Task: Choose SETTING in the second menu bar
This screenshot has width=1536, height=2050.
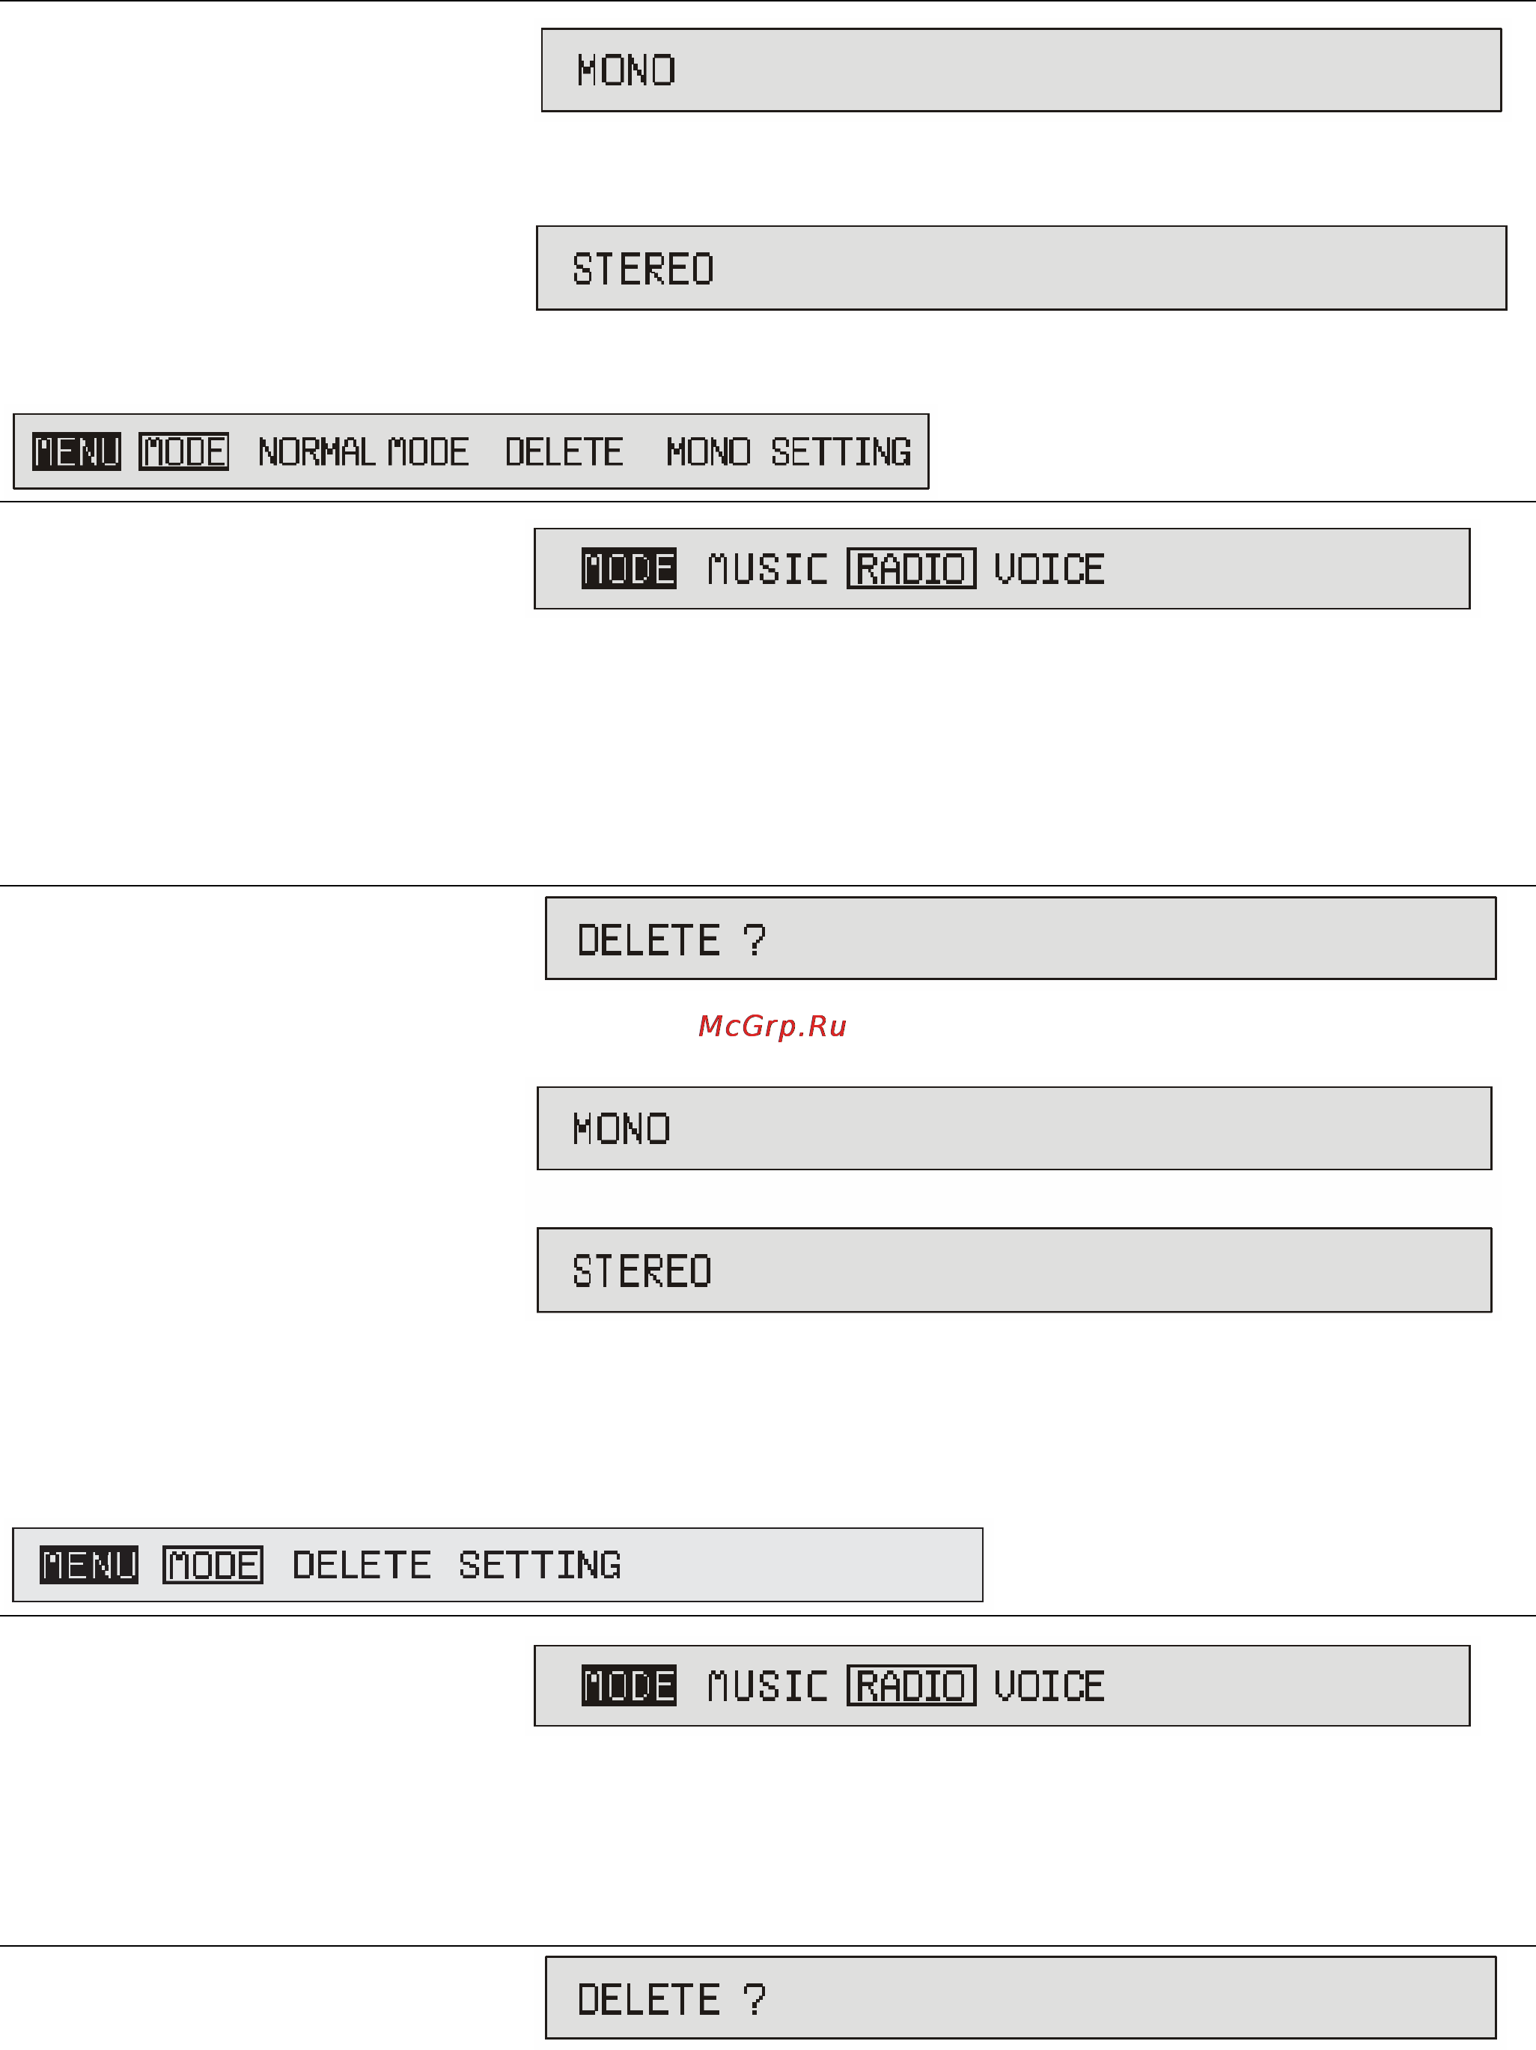Action: [x=539, y=1564]
